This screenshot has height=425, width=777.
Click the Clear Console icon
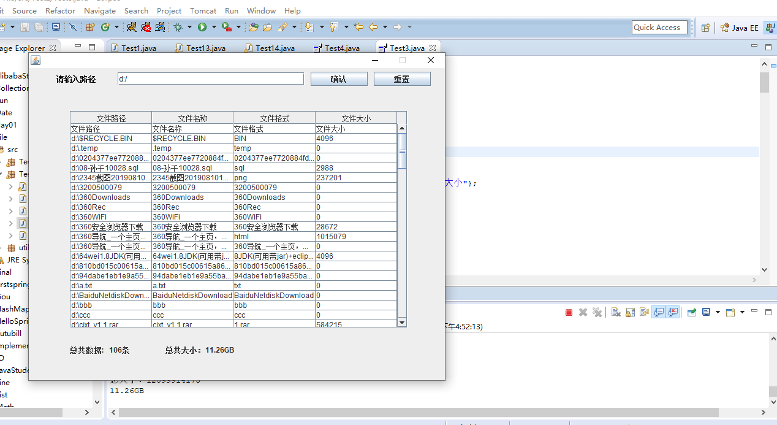click(615, 312)
